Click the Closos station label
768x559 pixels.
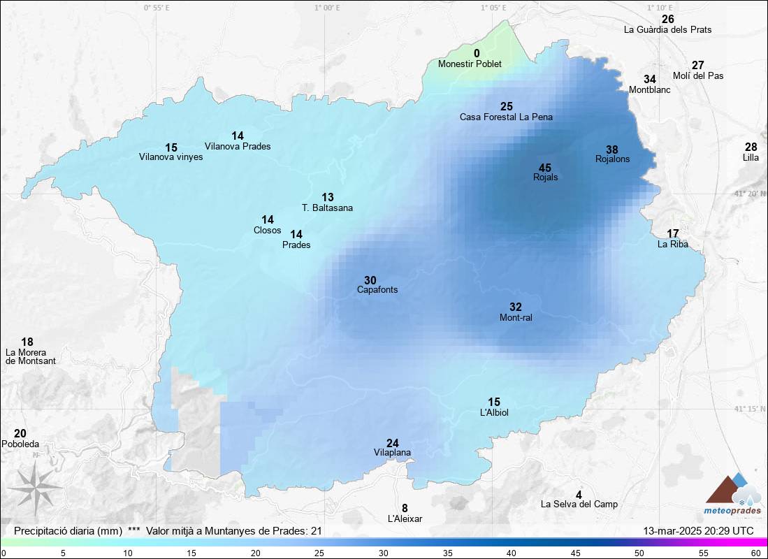[268, 231]
